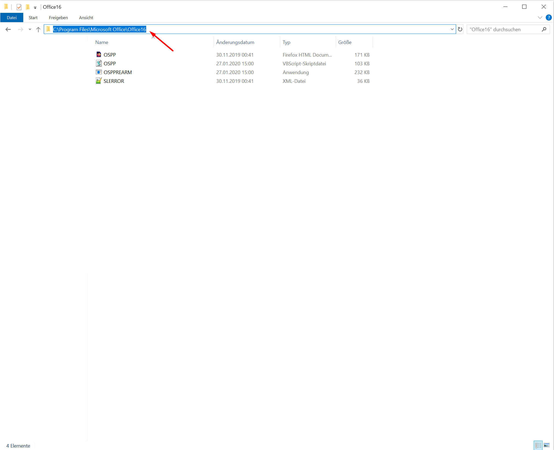Select the OSPP Firefox HTML document file
This screenshot has height=450, width=554.
[110, 55]
